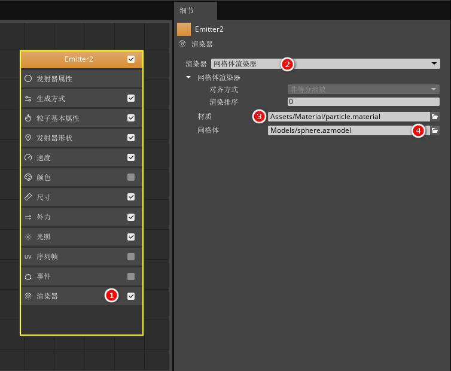
Task: Collapse the 网格体渲染器 section
Action: [x=188, y=77]
